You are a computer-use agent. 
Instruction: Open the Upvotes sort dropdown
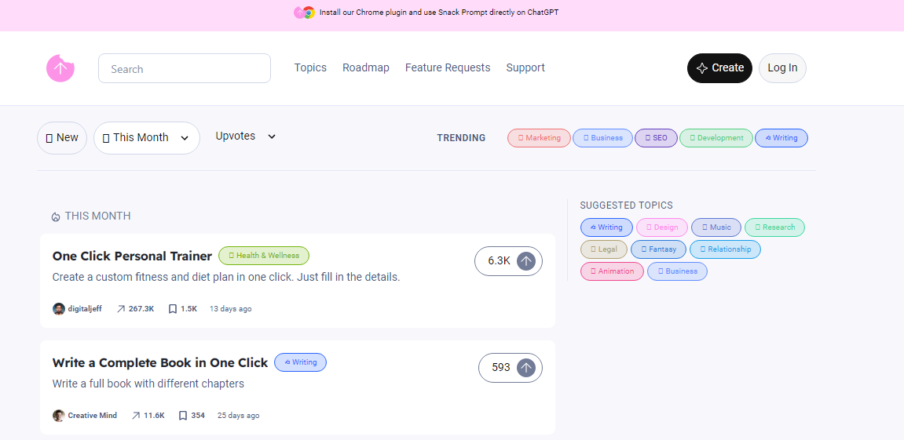point(246,136)
